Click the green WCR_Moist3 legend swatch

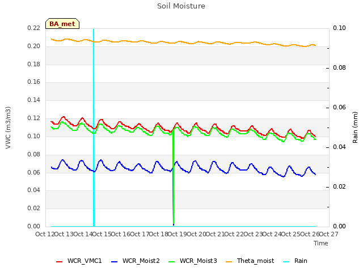point(171,262)
